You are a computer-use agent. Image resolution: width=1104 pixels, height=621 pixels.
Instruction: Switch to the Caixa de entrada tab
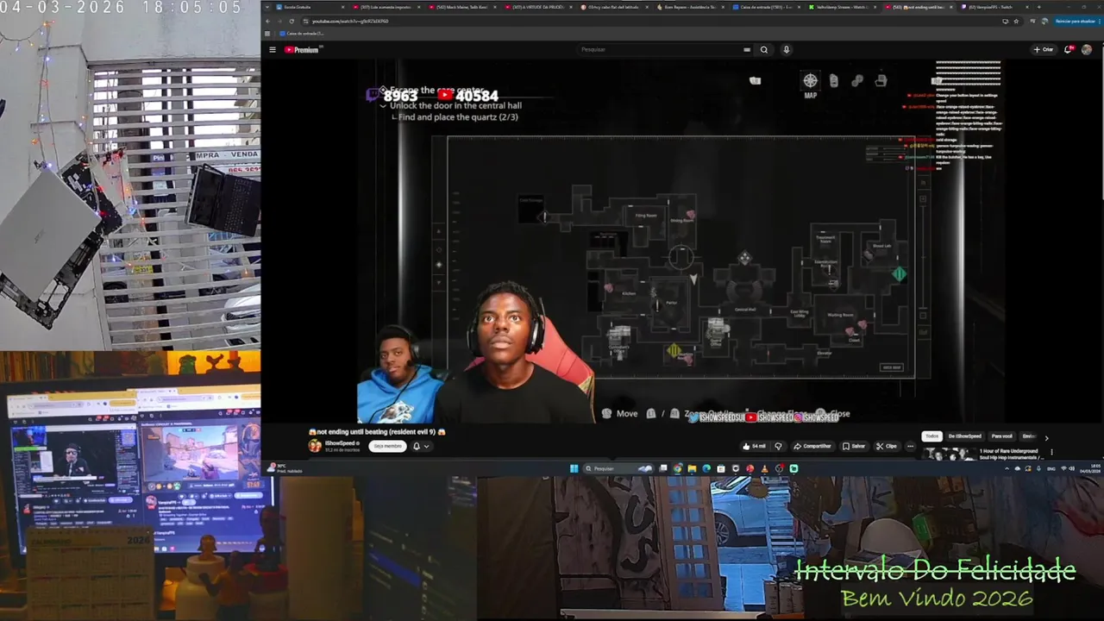(767, 7)
